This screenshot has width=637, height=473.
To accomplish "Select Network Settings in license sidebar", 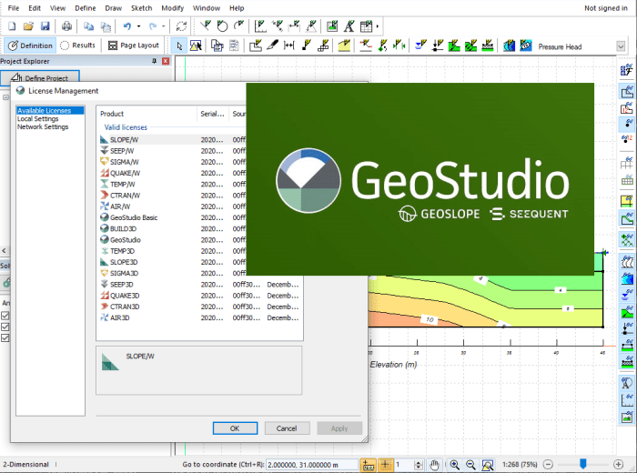I will coord(43,126).
